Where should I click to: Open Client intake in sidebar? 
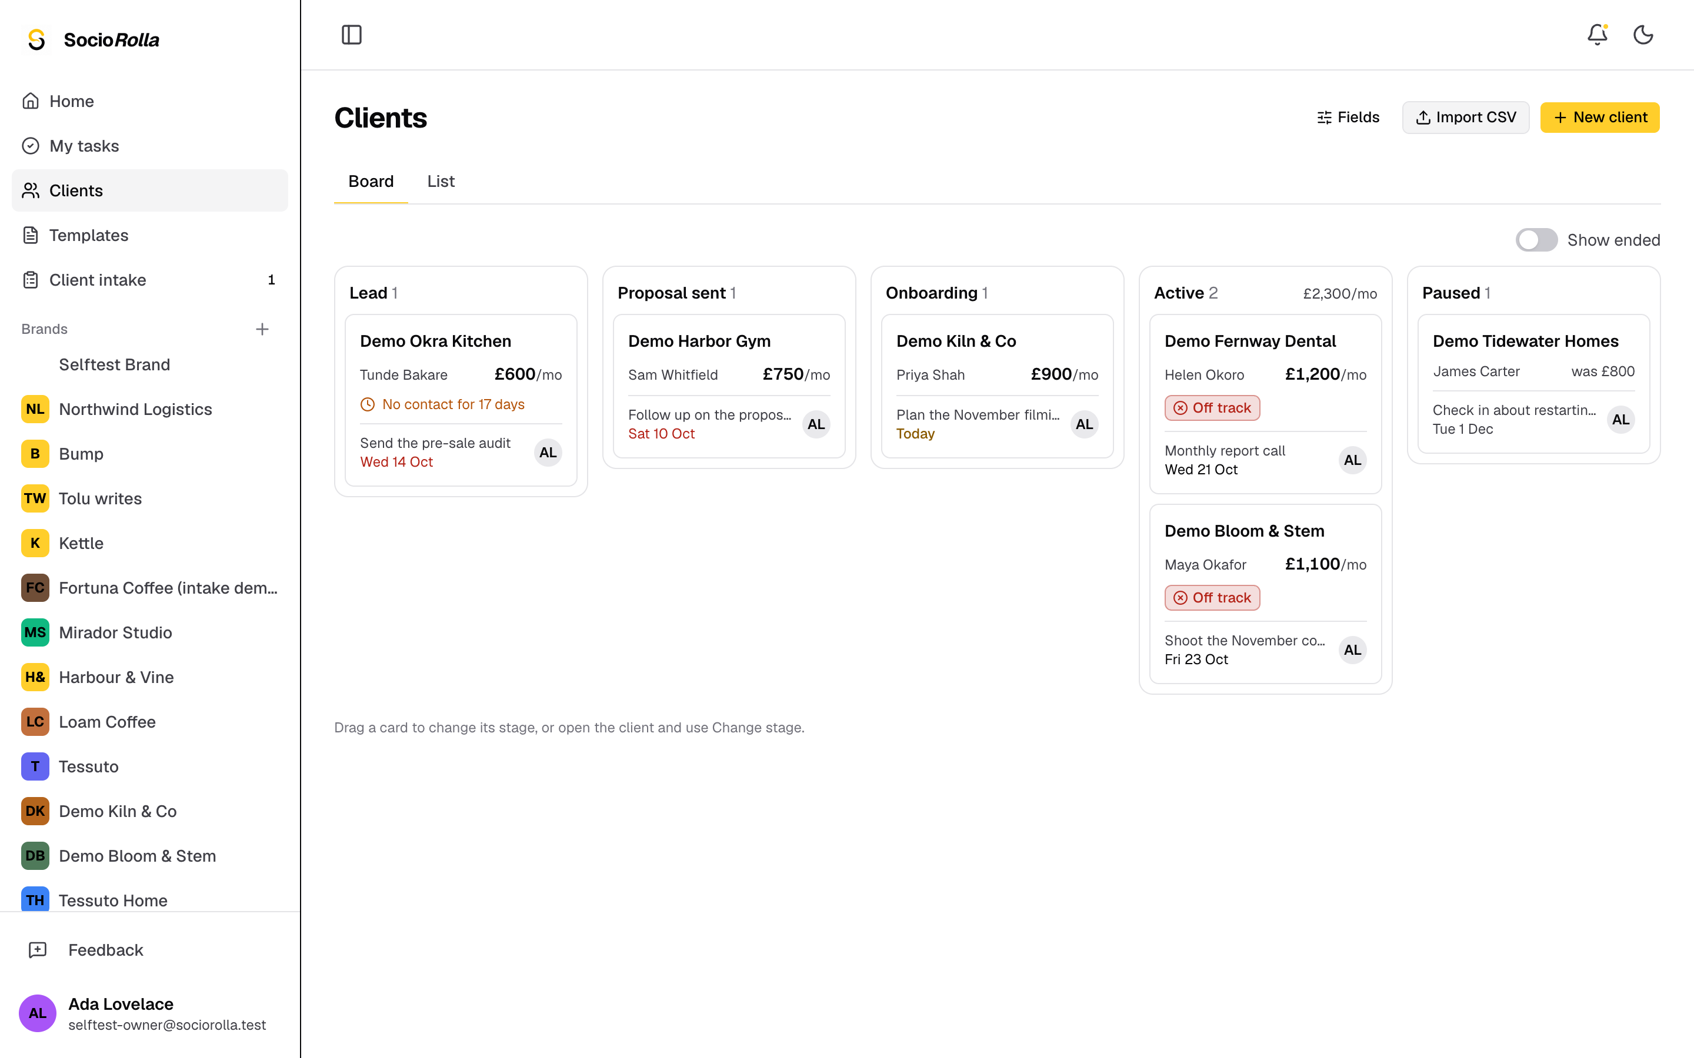pyautogui.click(x=150, y=280)
